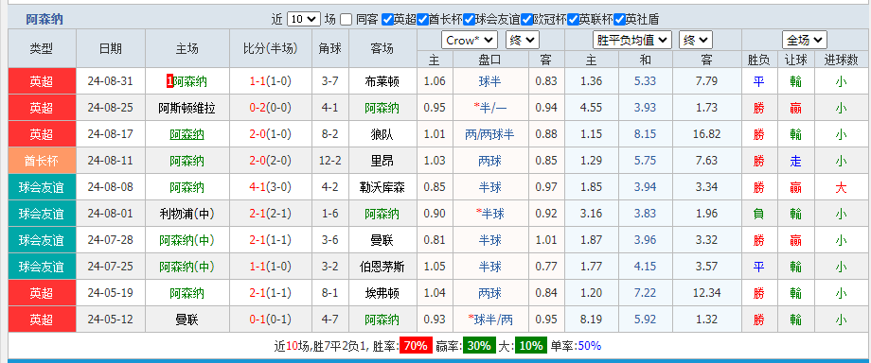This screenshot has width=871, height=363.
Task: Uncheck the 欧冠杯 filter checkbox
Action: tap(526, 20)
